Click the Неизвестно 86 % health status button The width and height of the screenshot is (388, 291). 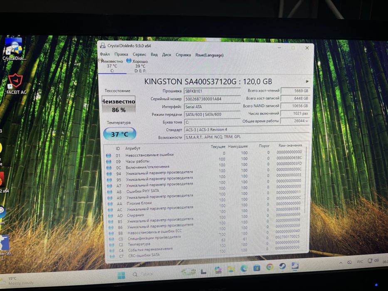(x=119, y=105)
